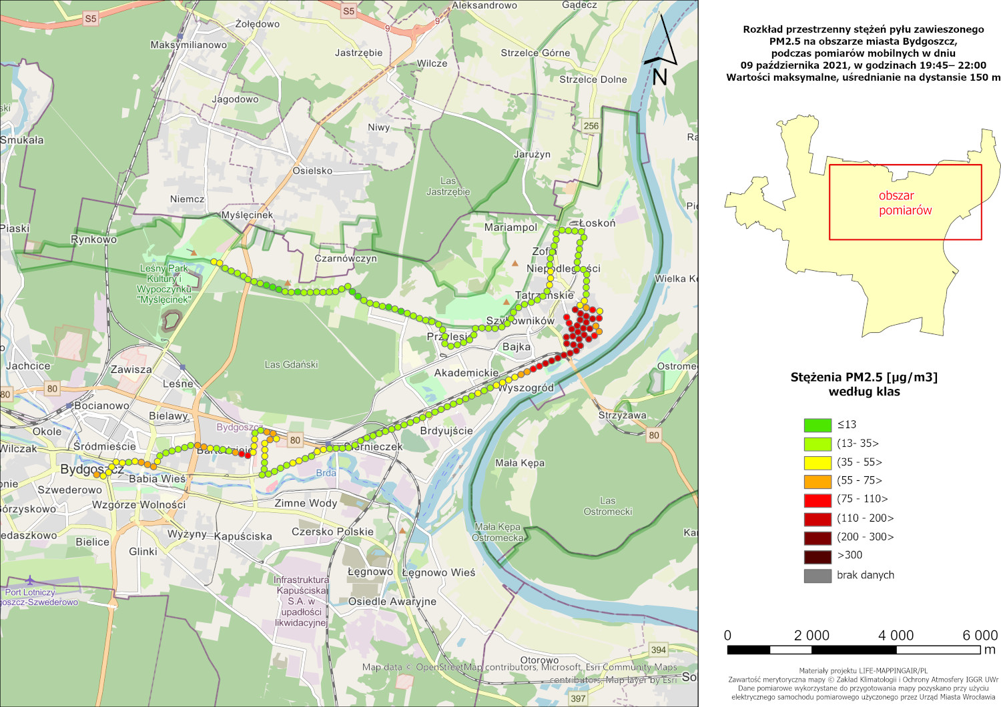1001x707 pixels.
Task: Pick the darkest >300 legend swatch
Action: [817, 556]
